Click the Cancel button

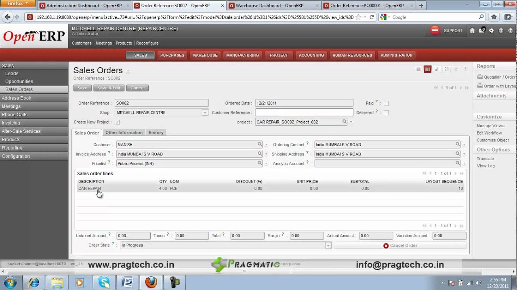(137, 88)
